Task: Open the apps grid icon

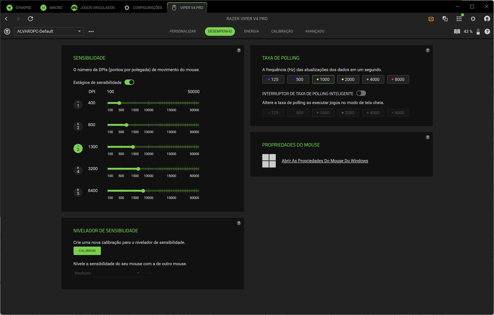Action: click(x=459, y=19)
